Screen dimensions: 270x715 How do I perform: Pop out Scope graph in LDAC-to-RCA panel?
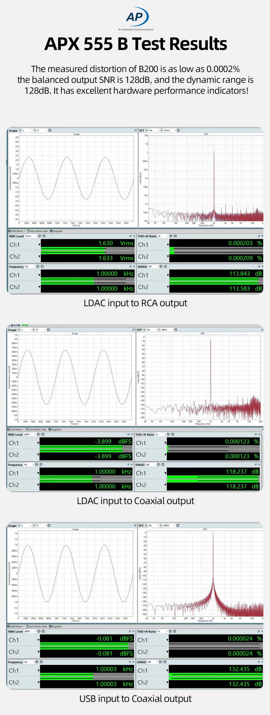point(136,130)
